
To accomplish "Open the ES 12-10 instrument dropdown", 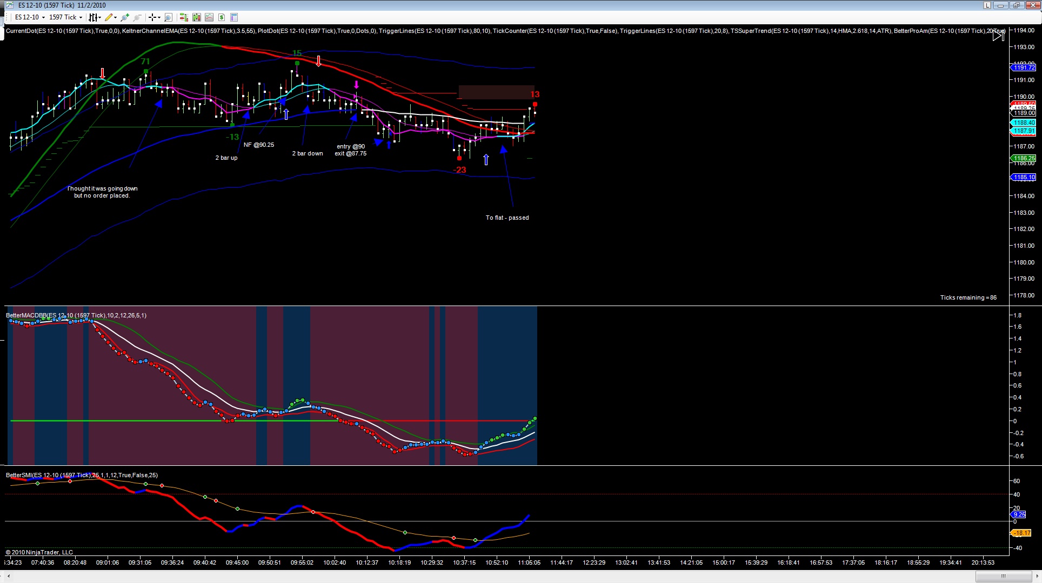I will point(30,17).
